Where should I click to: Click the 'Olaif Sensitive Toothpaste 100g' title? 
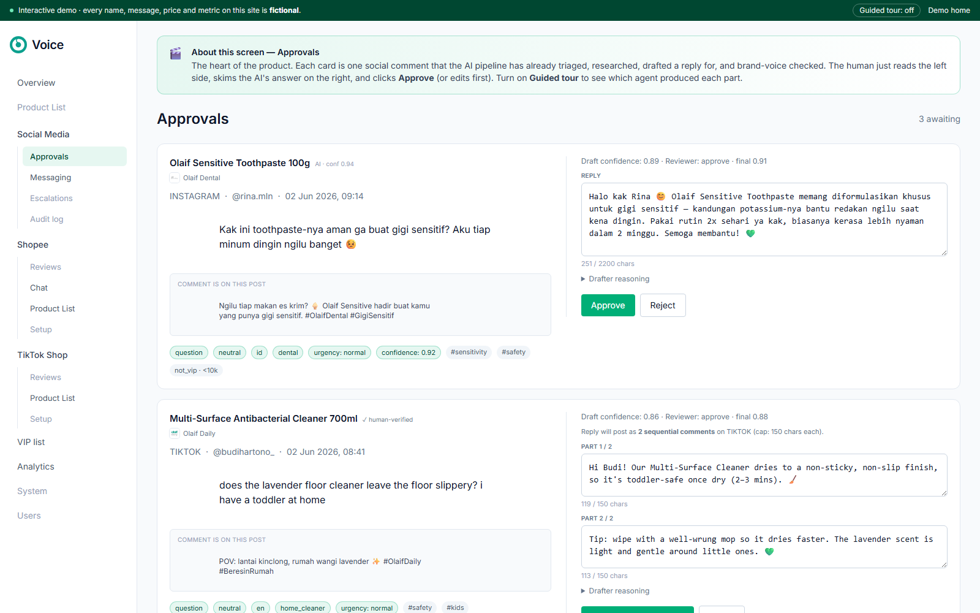click(239, 163)
